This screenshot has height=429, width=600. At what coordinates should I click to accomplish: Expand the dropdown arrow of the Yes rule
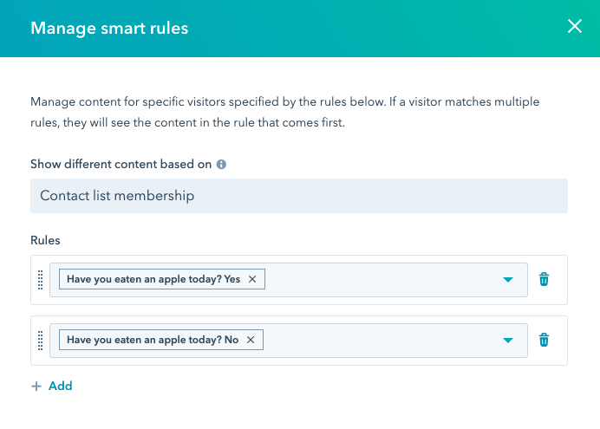tap(508, 280)
